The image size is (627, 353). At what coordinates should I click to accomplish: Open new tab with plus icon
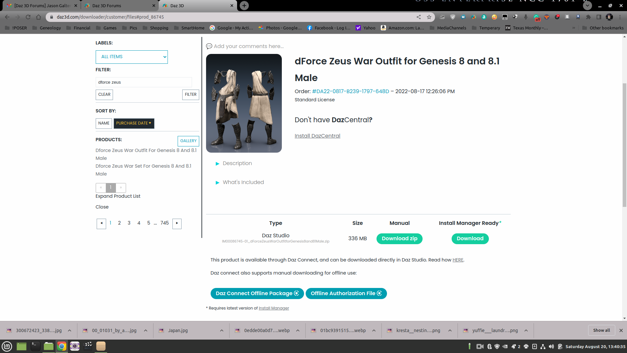coord(244,6)
